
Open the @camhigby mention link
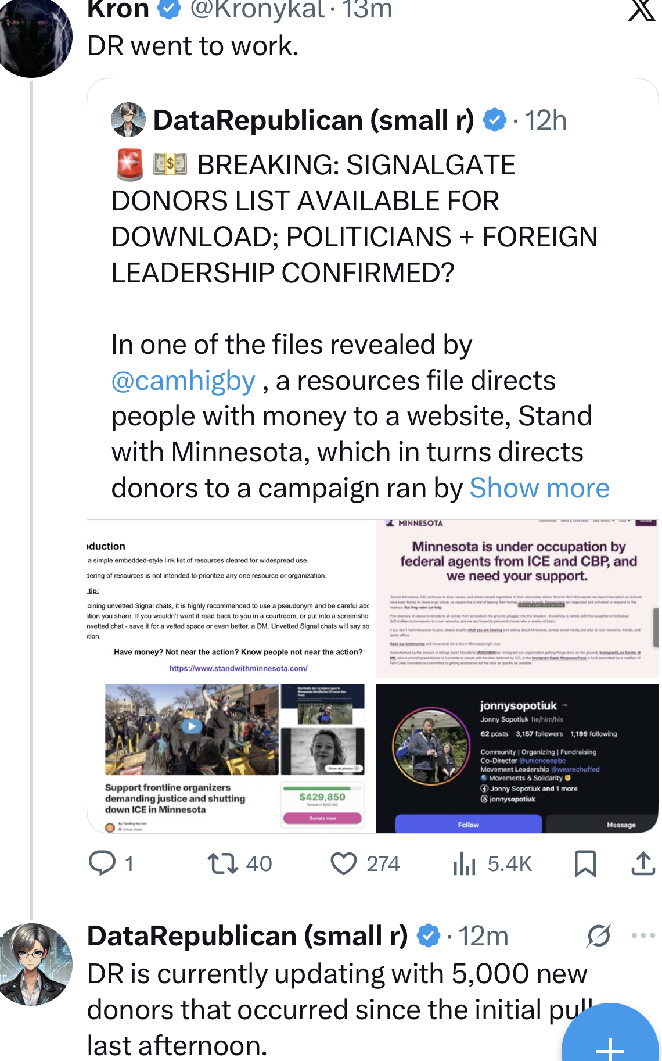pos(184,381)
